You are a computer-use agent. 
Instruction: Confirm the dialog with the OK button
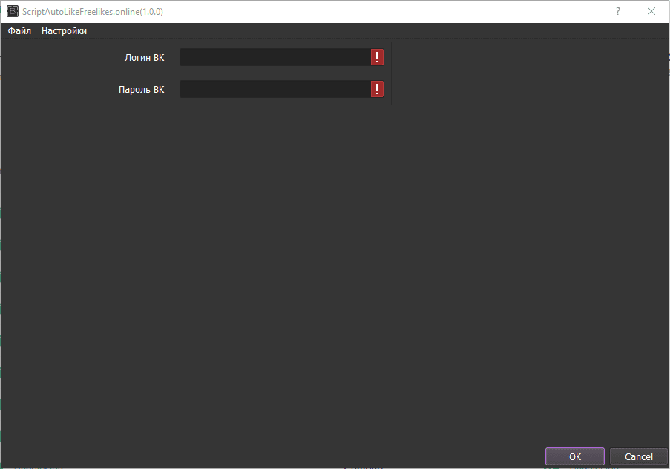575,456
